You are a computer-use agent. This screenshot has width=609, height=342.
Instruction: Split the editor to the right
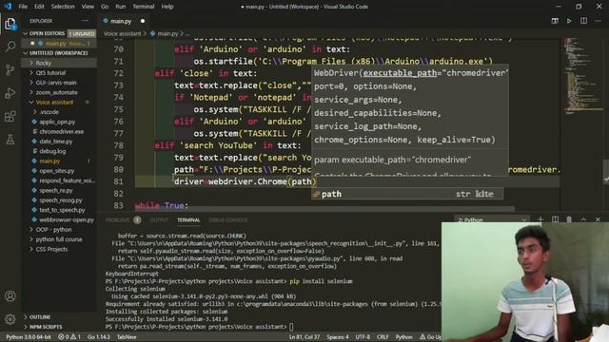click(x=583, y=21)
